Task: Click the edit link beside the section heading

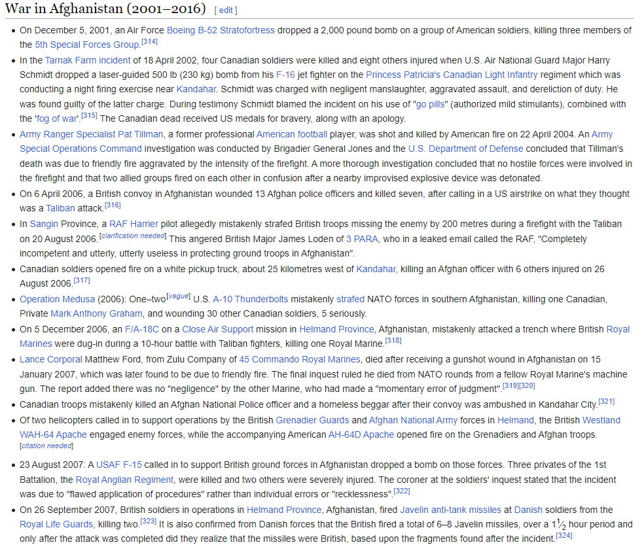Action: tap(226, 10)
